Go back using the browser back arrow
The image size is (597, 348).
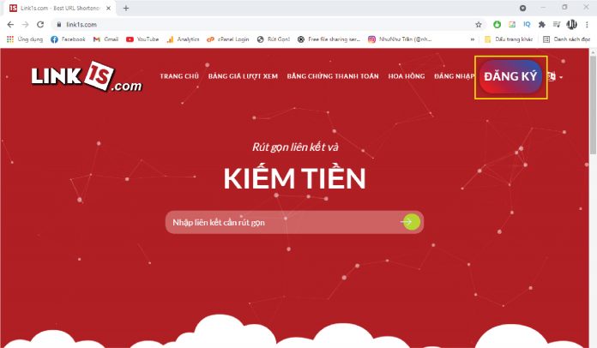pyautogui.click(x=10, y=25)
